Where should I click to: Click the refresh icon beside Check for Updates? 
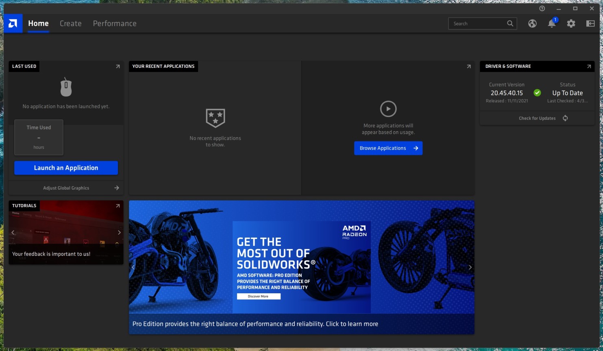pos(565,118)
